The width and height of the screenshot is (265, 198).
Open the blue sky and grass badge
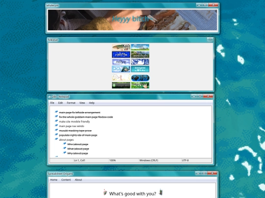140,47
